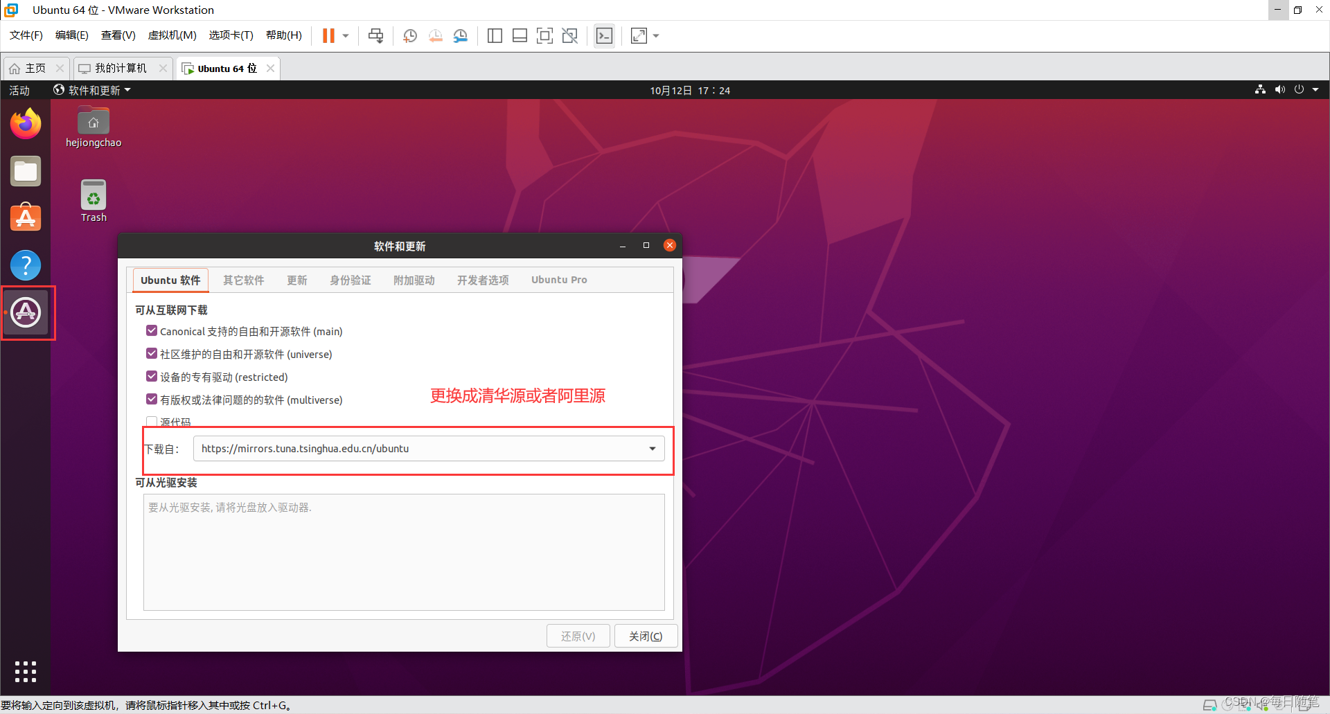Screen dimensions: 1330x714
Task: Open the 虚拟机(M) menu
Action: coord(172,35)
